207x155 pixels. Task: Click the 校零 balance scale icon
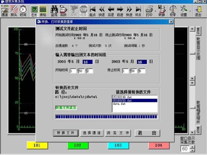pos(173,11)
